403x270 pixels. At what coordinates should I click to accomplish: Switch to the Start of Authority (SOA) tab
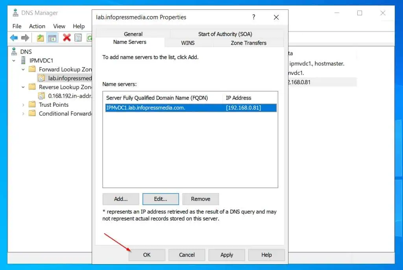(225, 34)
